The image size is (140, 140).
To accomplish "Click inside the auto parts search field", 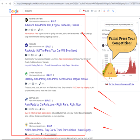I will (52, 11).
